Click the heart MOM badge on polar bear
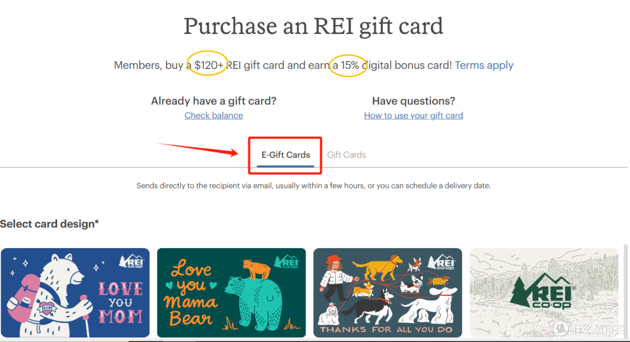The width and height of the screenshot is (630, 342). (x=47, y=308)
